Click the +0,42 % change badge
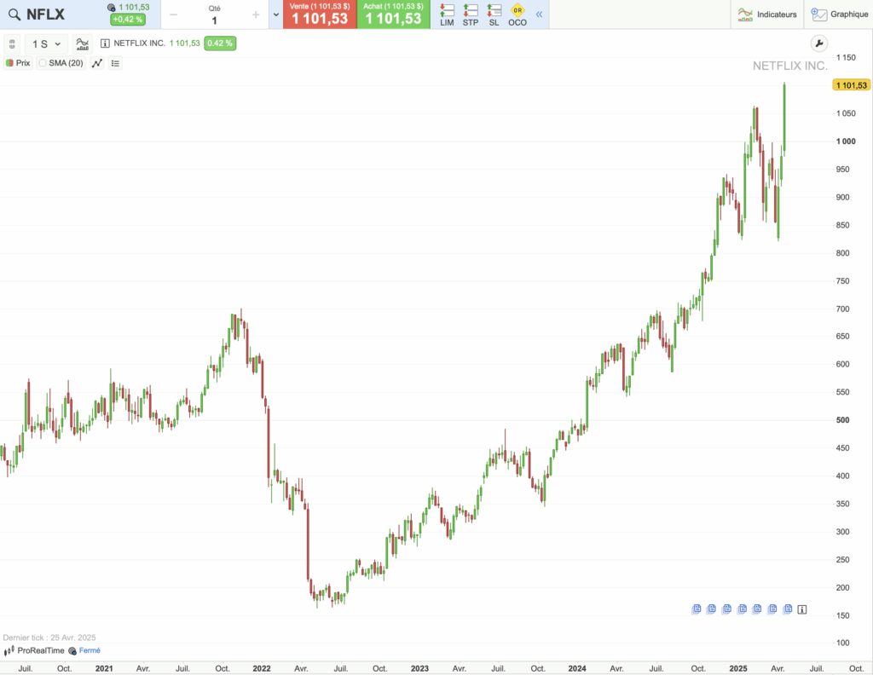 pos(128,20)
